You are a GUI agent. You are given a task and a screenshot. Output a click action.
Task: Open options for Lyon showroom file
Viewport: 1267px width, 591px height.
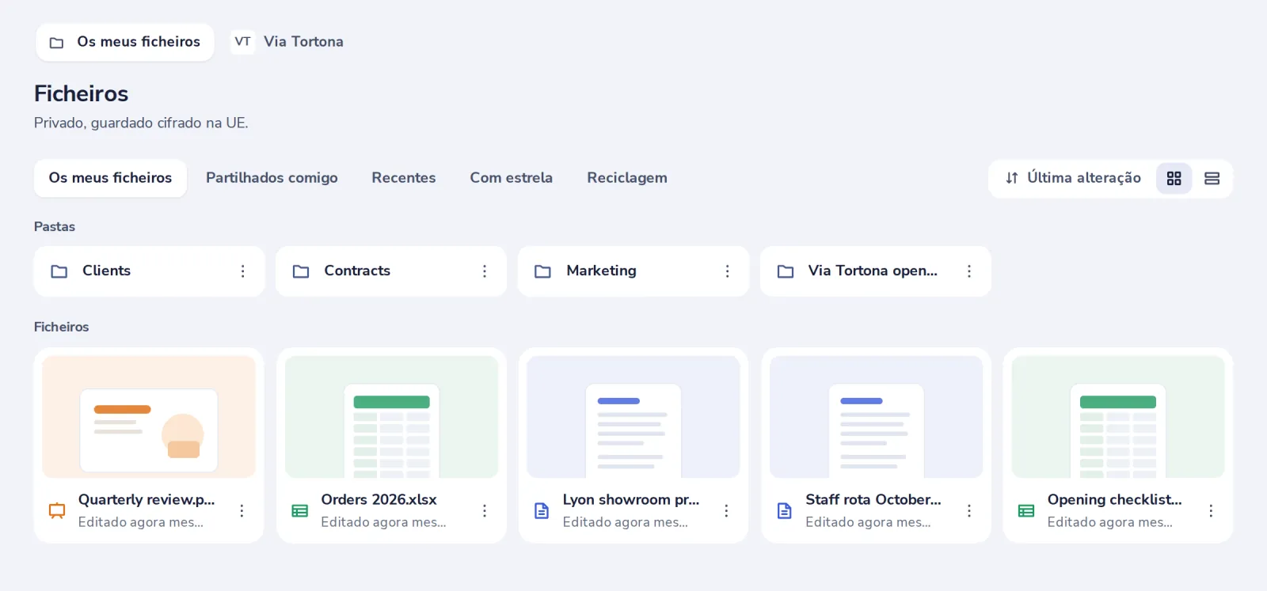726,511
